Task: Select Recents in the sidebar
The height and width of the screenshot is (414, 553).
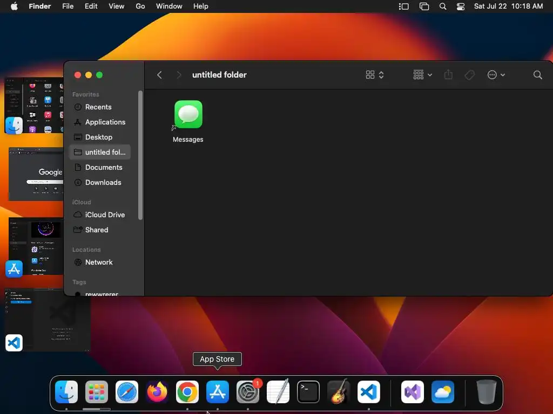Action: click(x=100, y=107)
